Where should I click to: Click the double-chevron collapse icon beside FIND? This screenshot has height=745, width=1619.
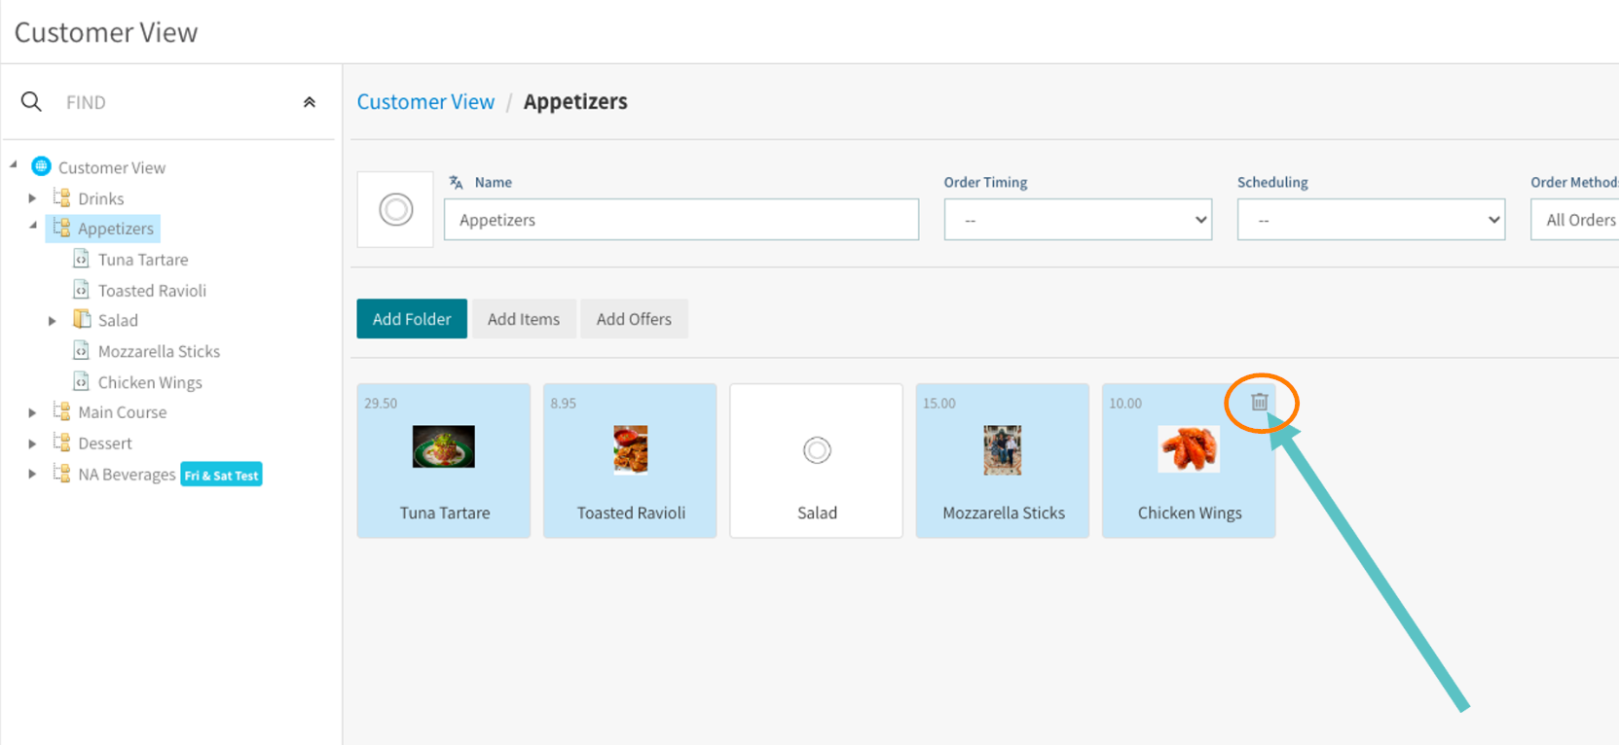point(309,102)
